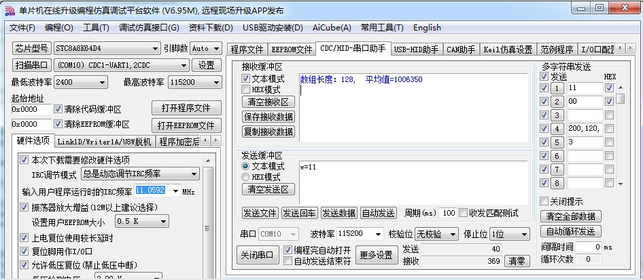Click the 扫描串口 button
The height and width of the screenshot is (280, 643).
(x=32, y=65)
